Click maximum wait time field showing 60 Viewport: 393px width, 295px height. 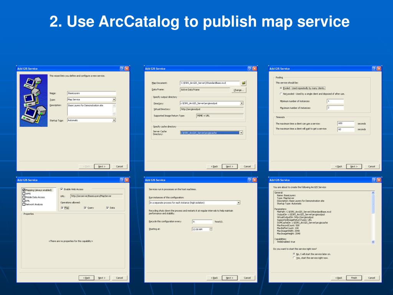[x=346, y=129]
